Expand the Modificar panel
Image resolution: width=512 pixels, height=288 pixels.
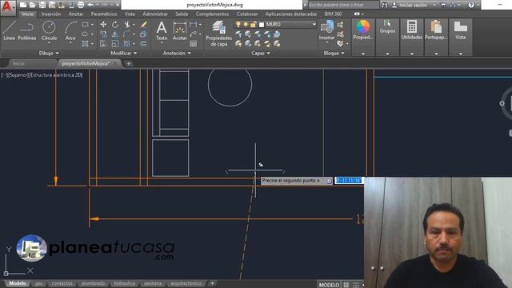pyautogui.click(x=124, y=53)
